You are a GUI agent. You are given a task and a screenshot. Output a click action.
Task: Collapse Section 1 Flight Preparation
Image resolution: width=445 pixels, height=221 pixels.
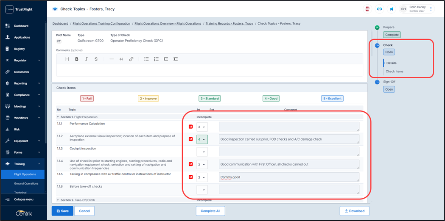click(58, 117)
